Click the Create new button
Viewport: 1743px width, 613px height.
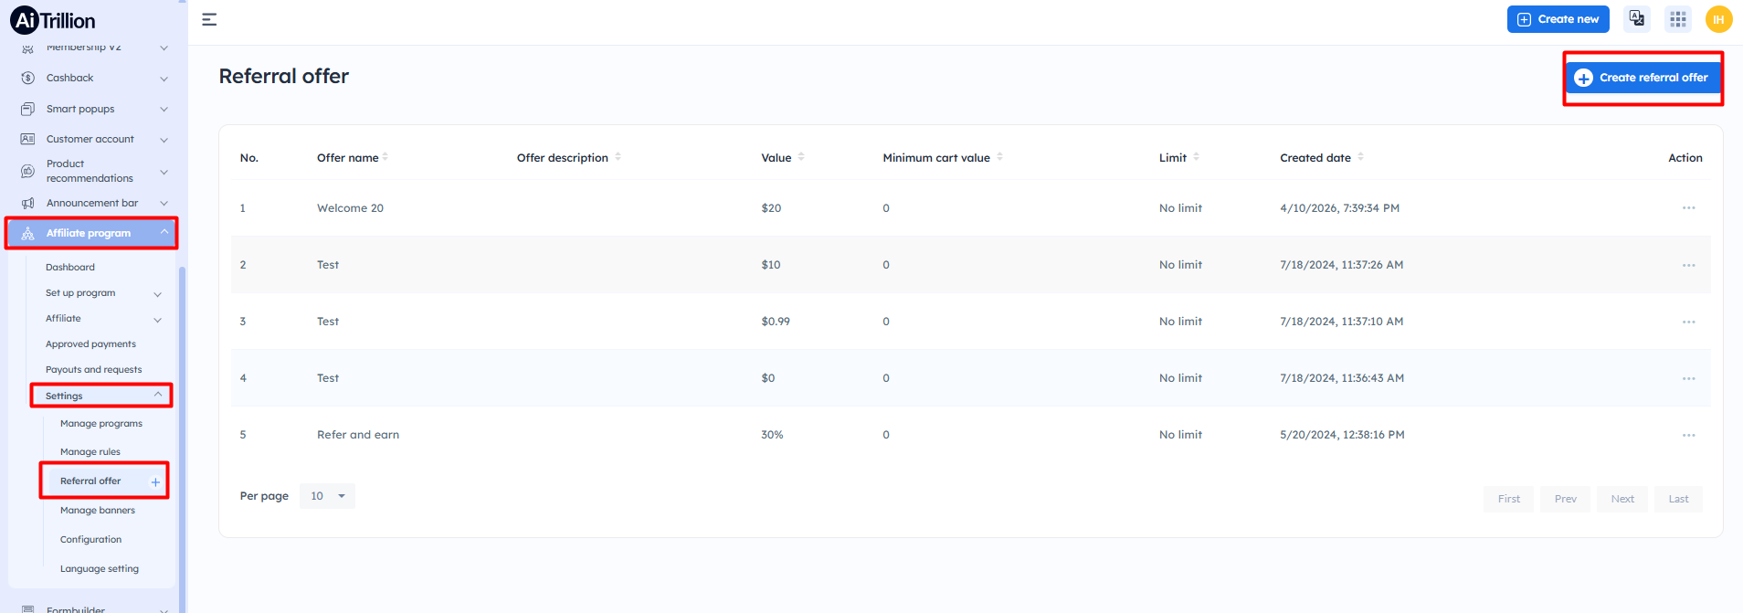[x=1558, y=19]
